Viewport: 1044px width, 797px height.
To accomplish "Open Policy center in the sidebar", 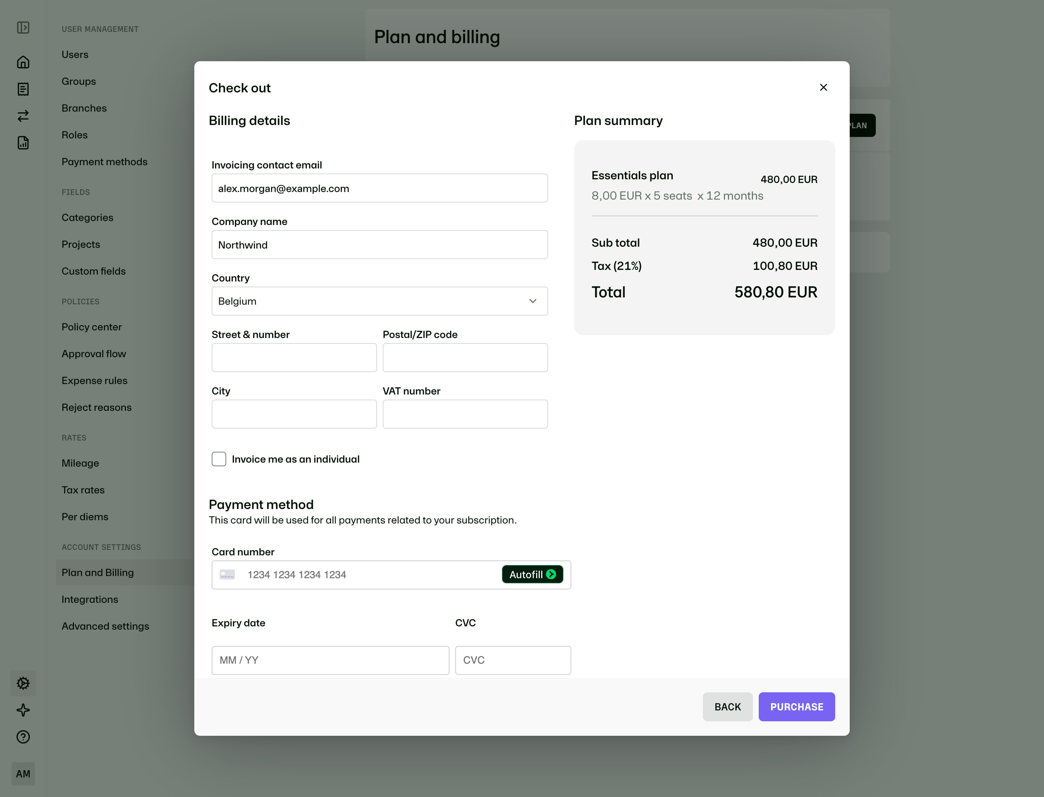I will click(92, 327).
